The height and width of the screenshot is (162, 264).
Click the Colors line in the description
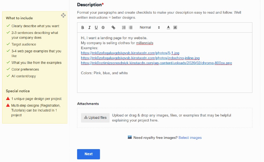[104, 73]
